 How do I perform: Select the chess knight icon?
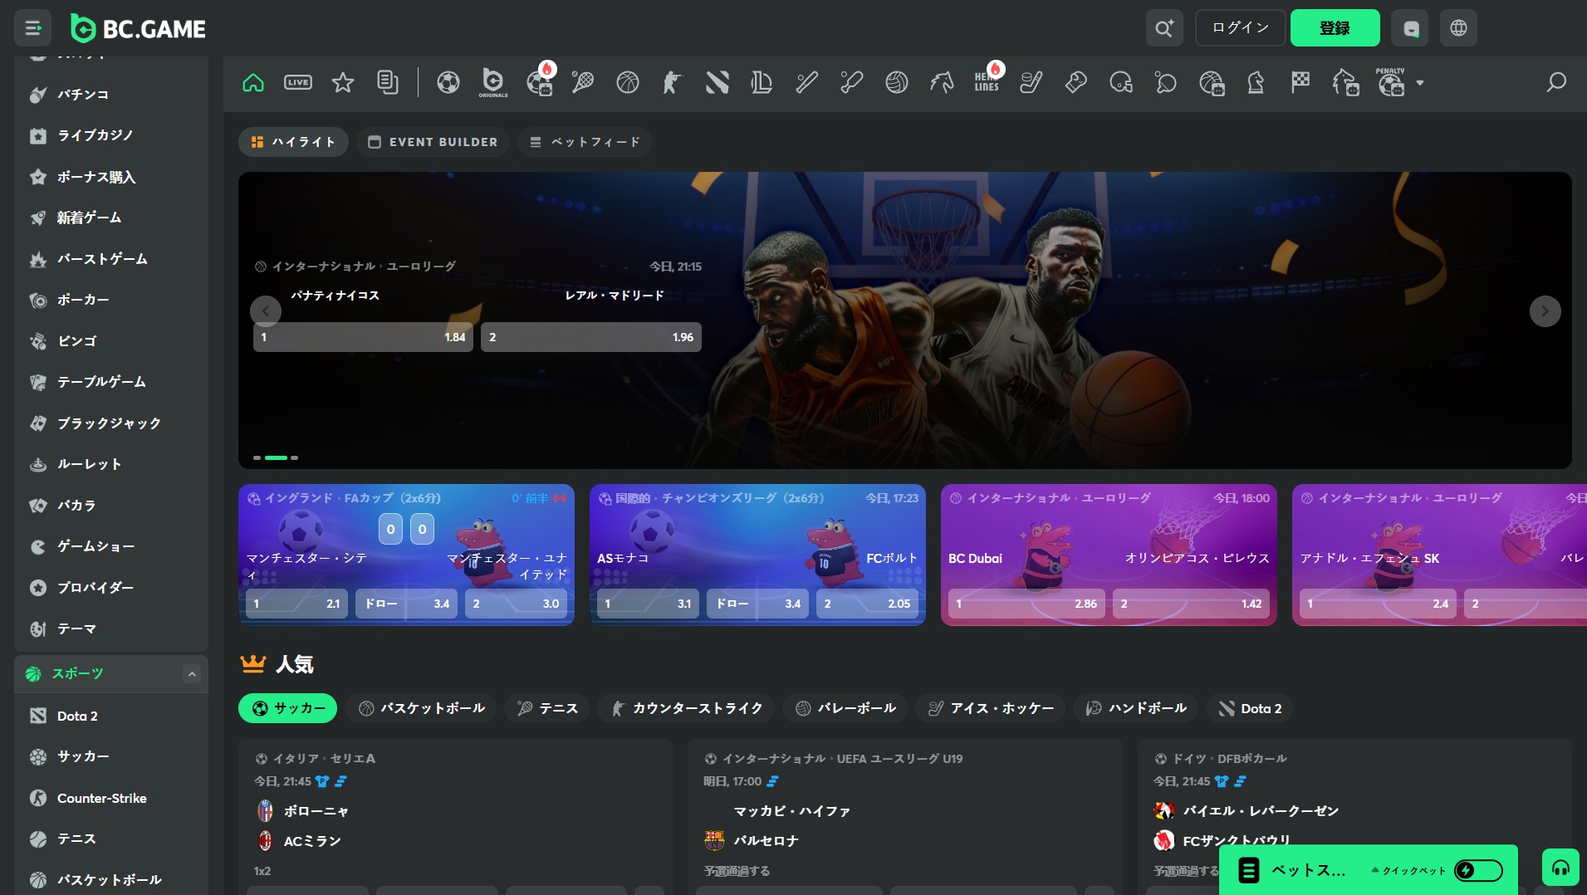(x=1256, y=82)
